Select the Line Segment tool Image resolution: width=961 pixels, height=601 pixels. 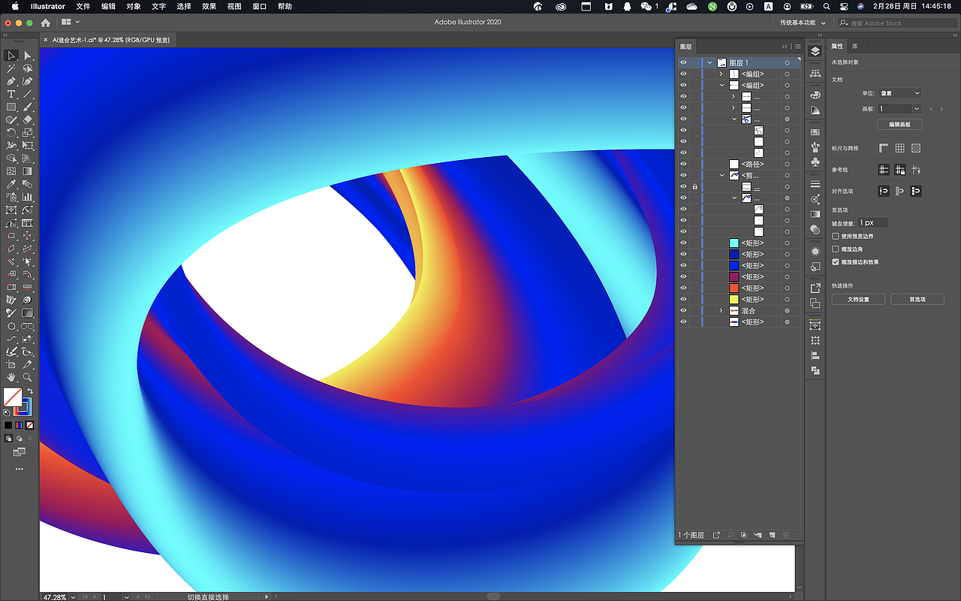click(28, 94)
